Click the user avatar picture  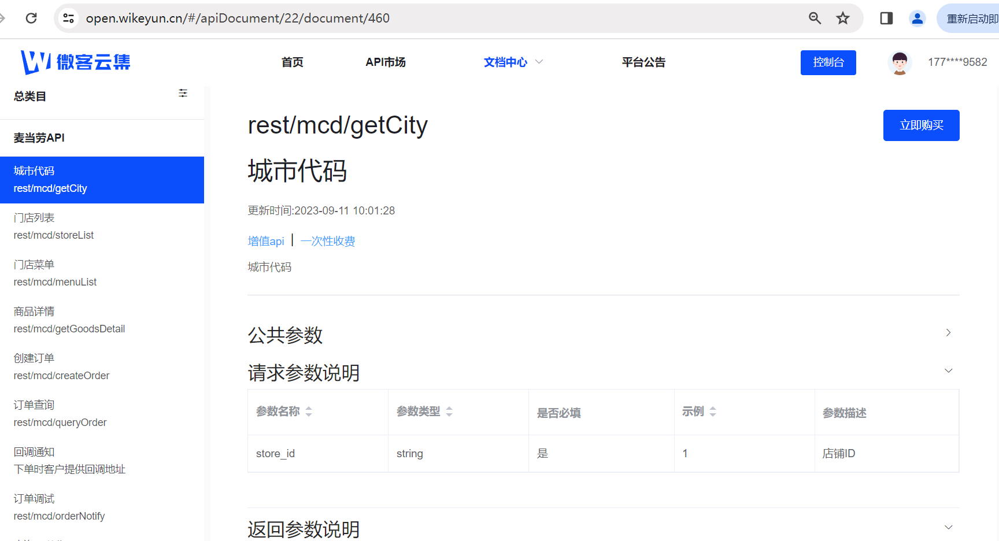coord(900,62)
